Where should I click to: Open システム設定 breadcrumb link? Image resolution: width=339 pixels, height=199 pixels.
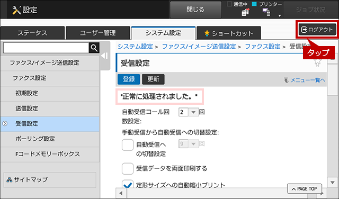coord(135,47)
